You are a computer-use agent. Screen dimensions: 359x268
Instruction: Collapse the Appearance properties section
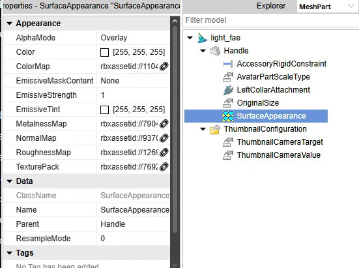click(9, 23)
